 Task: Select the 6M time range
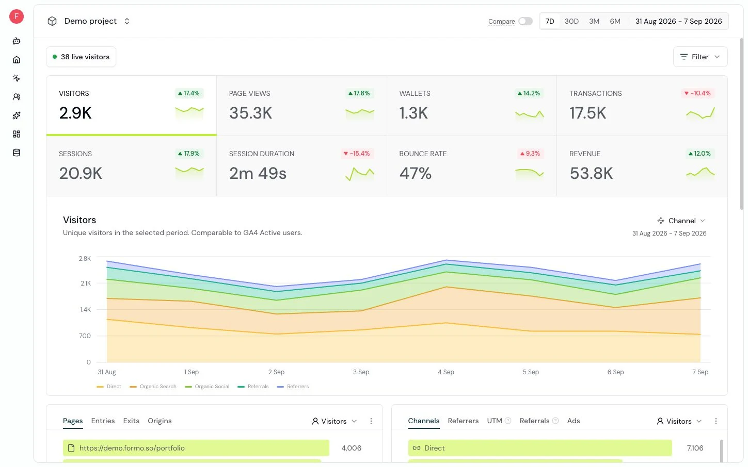pyautogui.click(x=615, y=21)
